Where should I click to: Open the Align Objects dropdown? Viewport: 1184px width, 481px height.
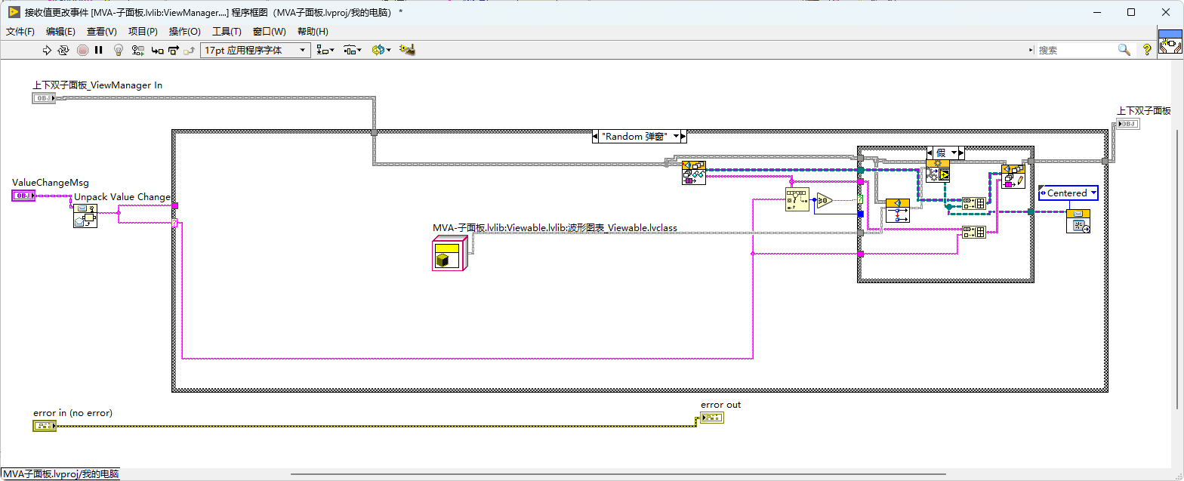325,50
